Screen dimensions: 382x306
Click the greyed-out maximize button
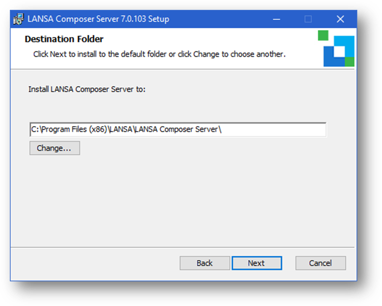coord(308,19)
